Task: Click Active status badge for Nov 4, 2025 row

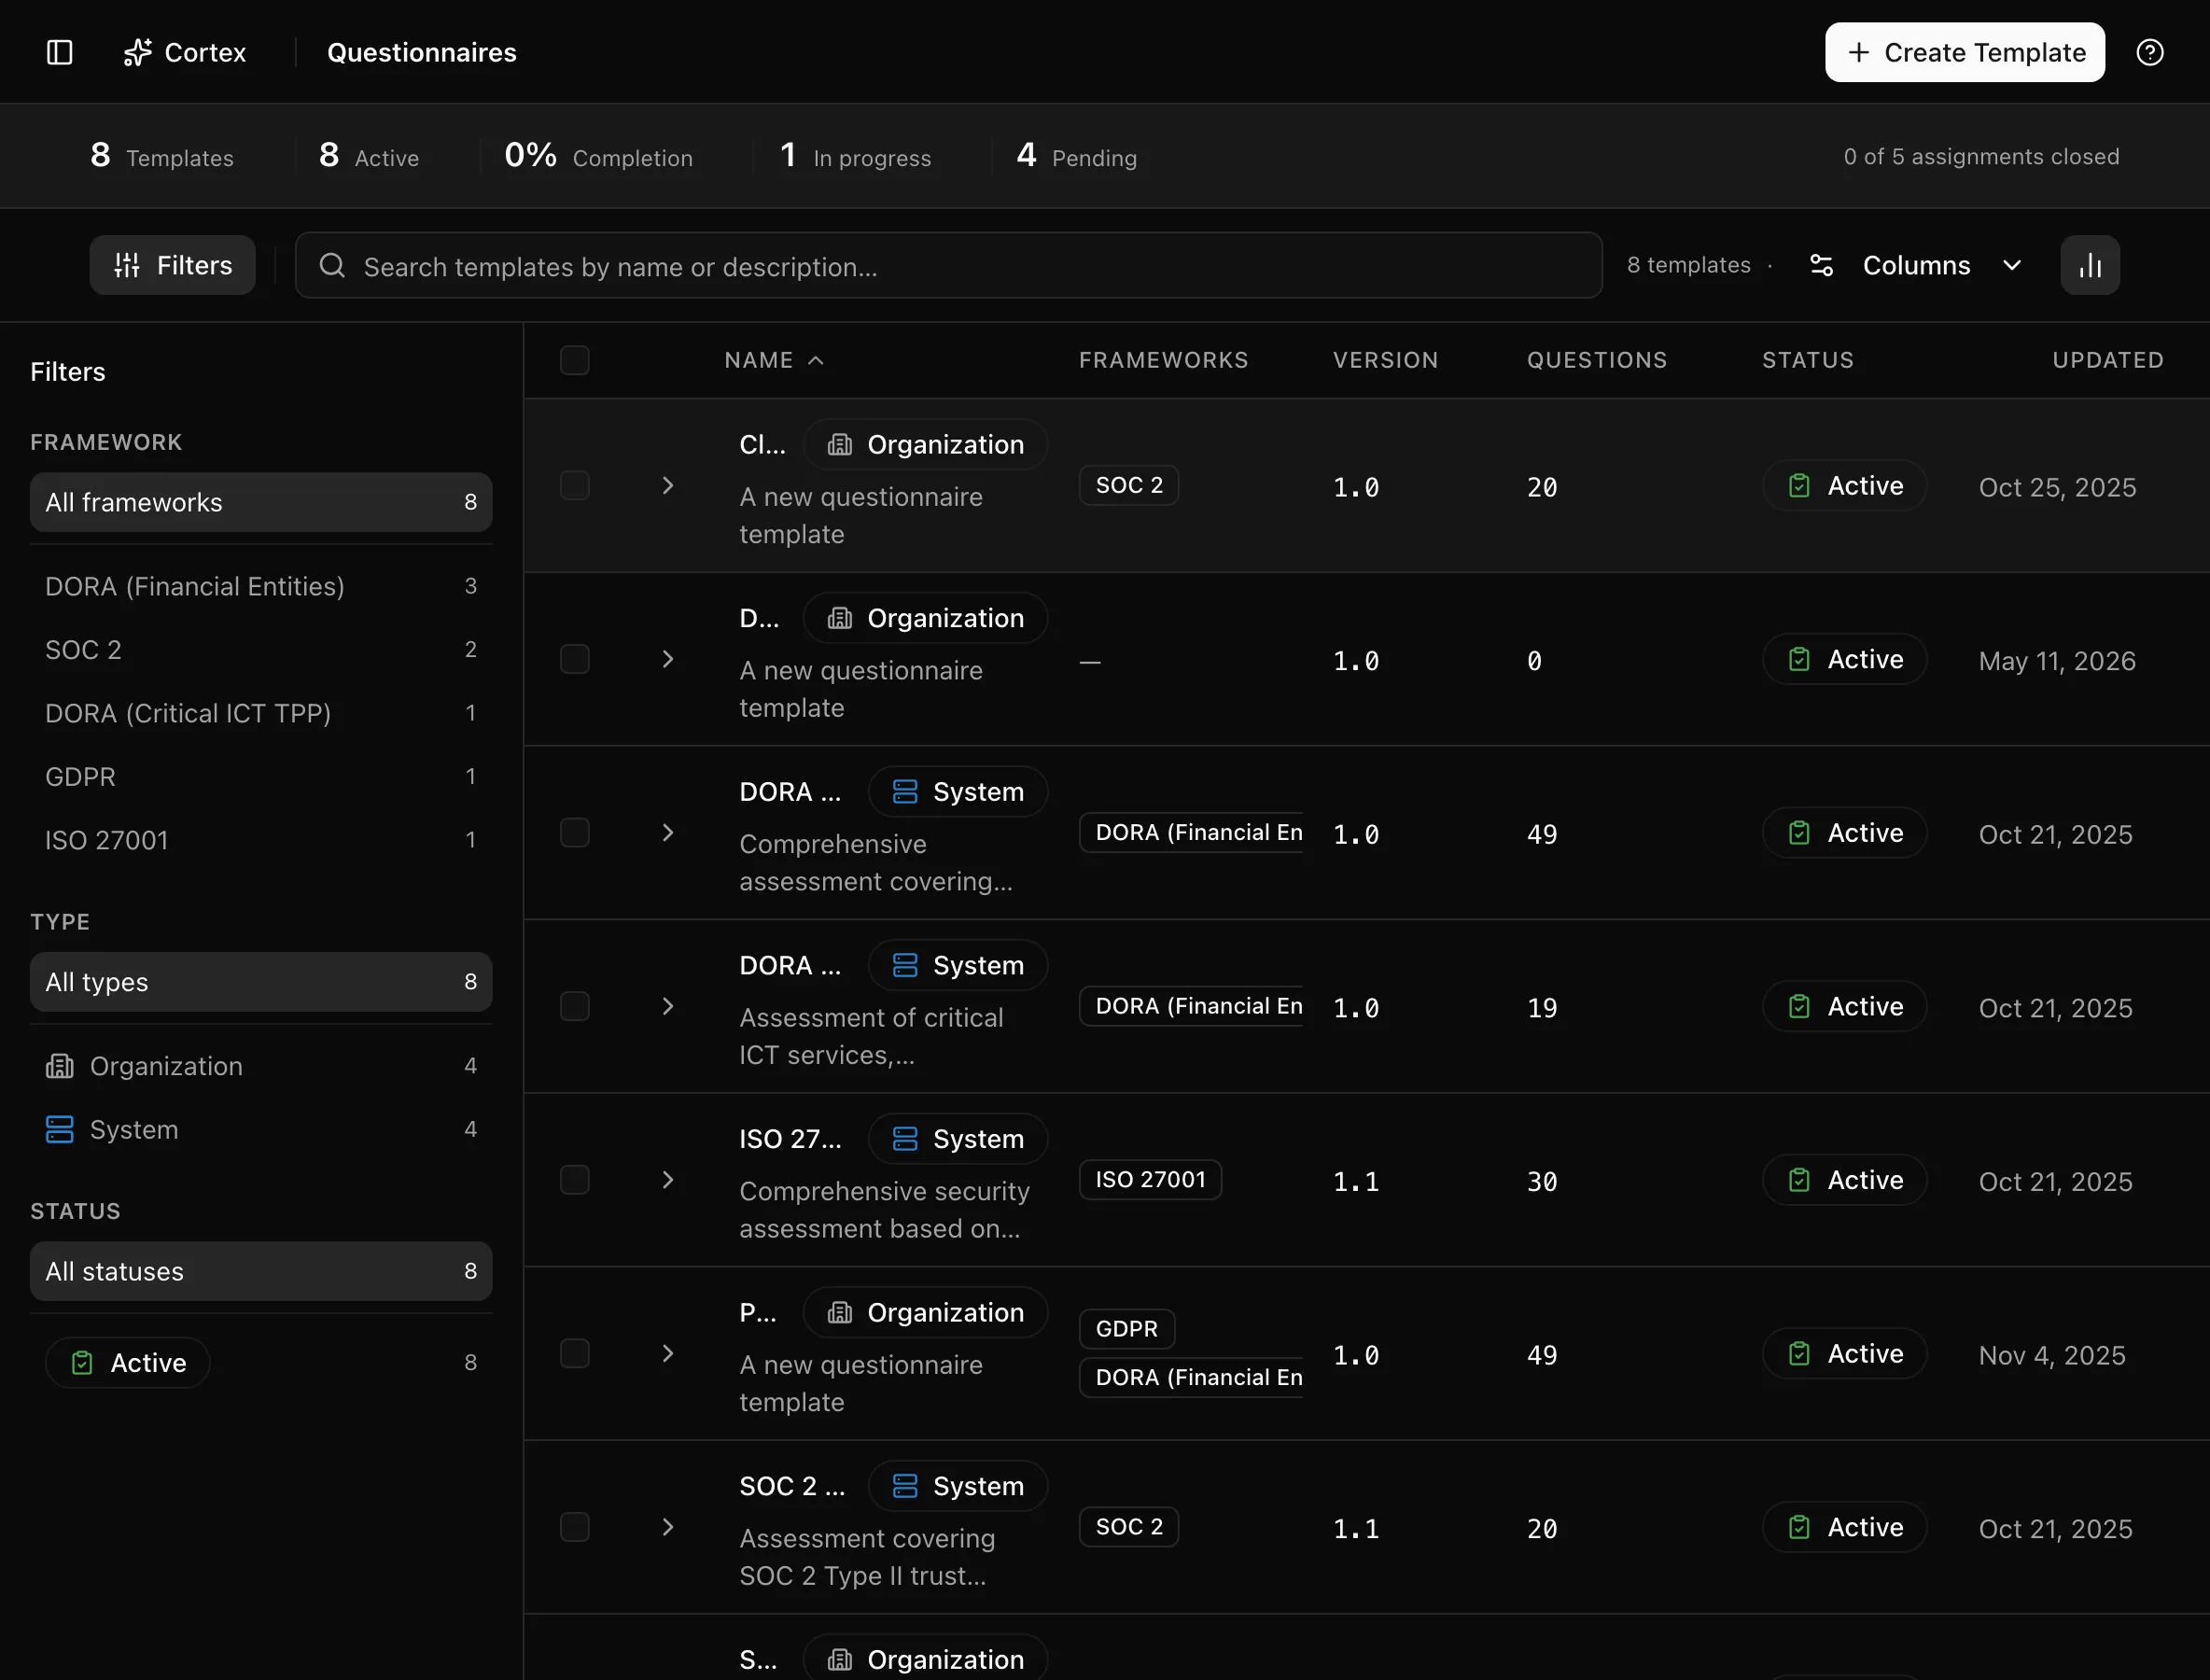Action: pyautogui.click(x=1844, y=1353)
